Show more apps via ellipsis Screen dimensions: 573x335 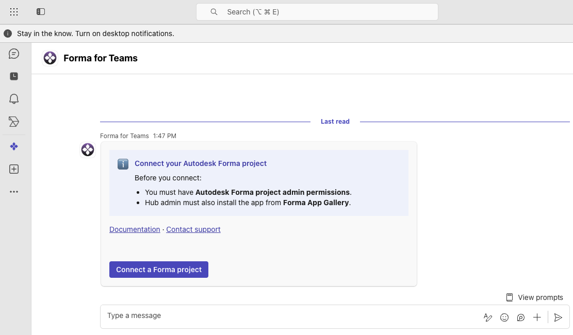tap(14, 192)
